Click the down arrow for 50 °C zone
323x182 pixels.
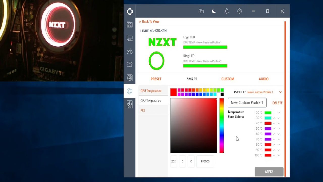[279, 129]
